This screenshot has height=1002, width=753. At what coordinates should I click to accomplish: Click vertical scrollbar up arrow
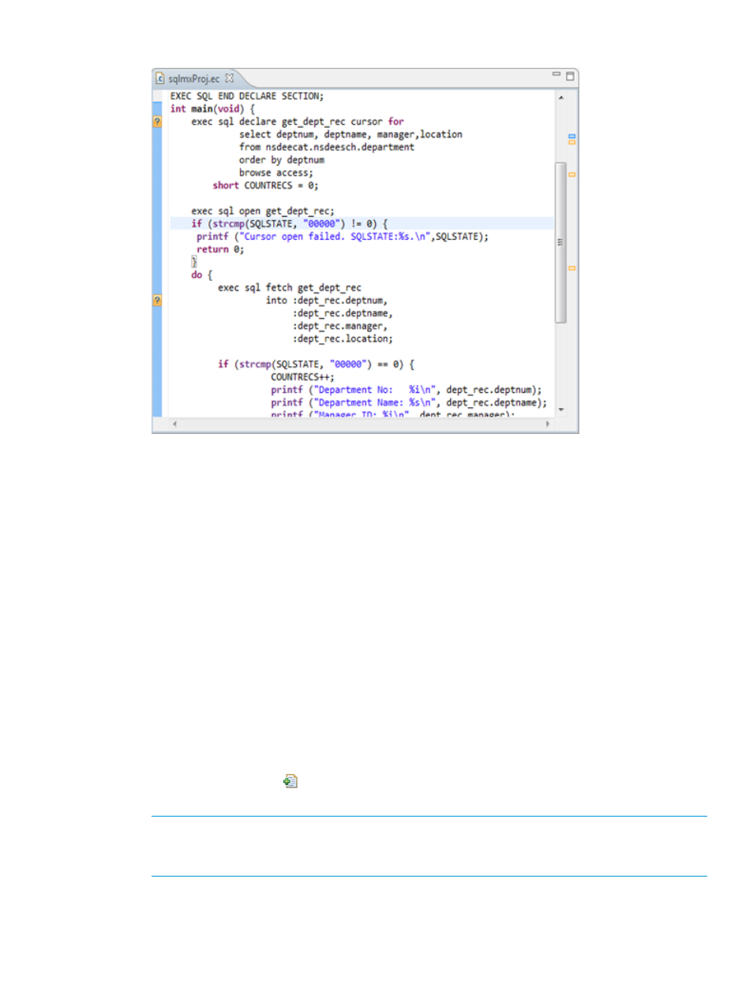pyautogui.click(x=561, y=97)
